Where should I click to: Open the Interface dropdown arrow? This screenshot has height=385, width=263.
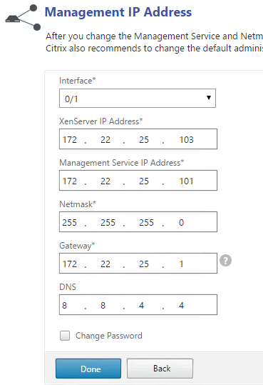[209, 98]
